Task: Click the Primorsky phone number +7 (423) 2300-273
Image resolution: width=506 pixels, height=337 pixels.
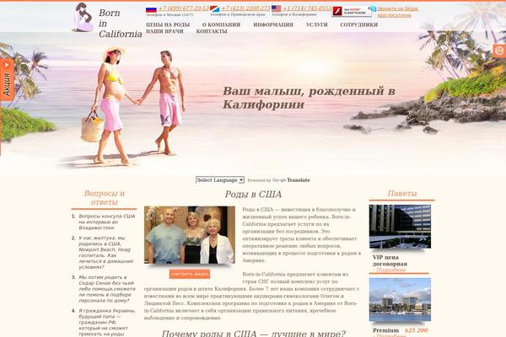Action: point(245,8)
